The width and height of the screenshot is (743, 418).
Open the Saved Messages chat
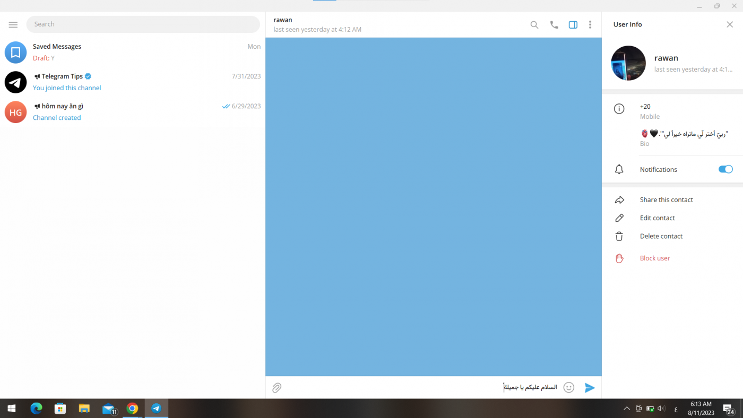(133, 53)
